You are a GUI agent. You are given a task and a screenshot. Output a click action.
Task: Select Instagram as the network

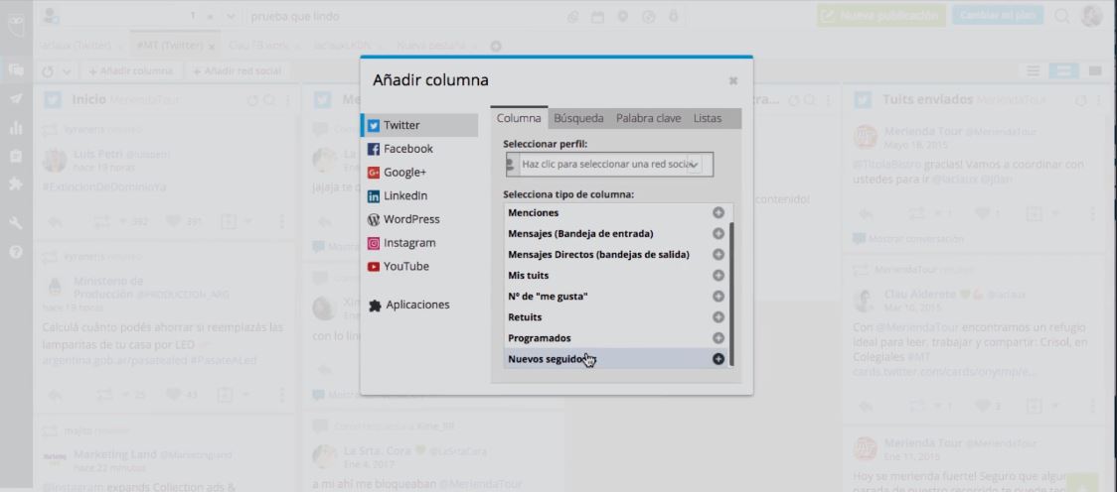408,243
